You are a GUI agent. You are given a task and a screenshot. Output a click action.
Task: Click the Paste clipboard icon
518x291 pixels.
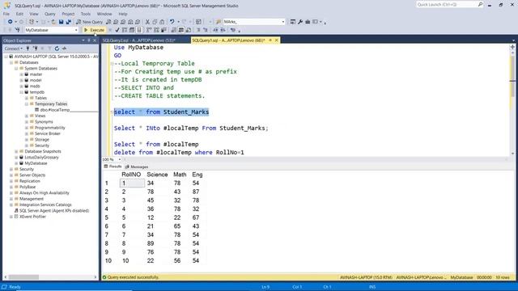point(162,22)
